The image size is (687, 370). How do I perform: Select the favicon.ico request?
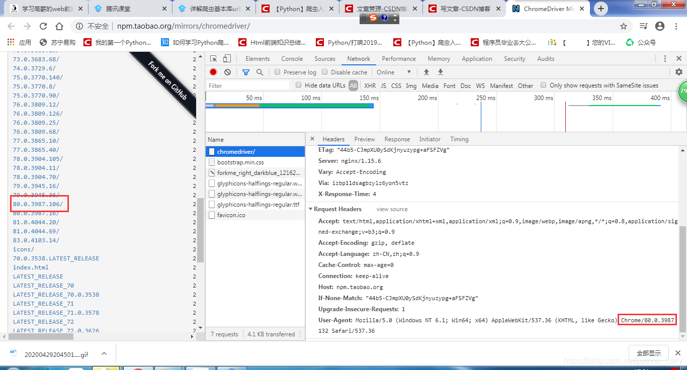point(255,215)
